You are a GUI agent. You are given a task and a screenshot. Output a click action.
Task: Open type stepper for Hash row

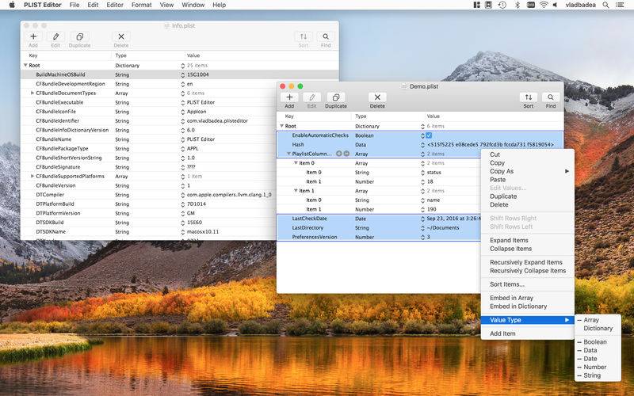(422, 145)
